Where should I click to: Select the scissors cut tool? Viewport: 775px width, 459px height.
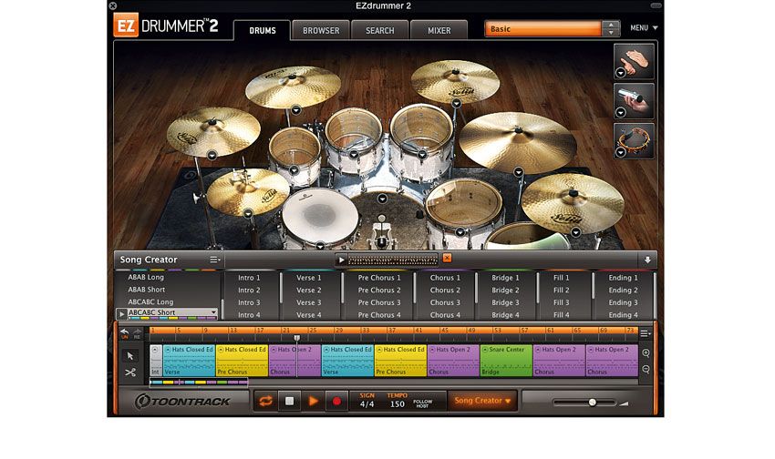coord(130,372)
